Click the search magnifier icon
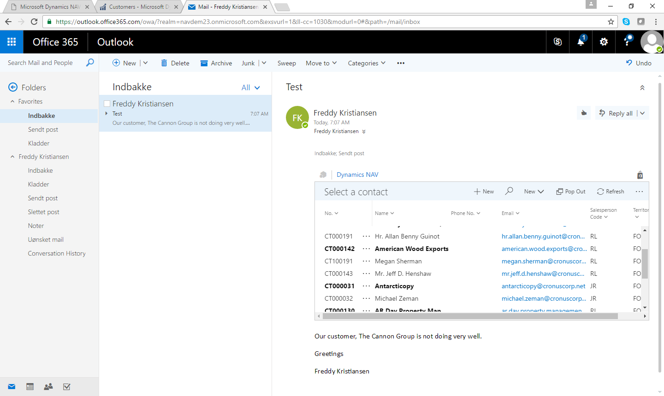The width and height of the screenshot is (664, 396). pyautogui.click(x=90, y=63)
